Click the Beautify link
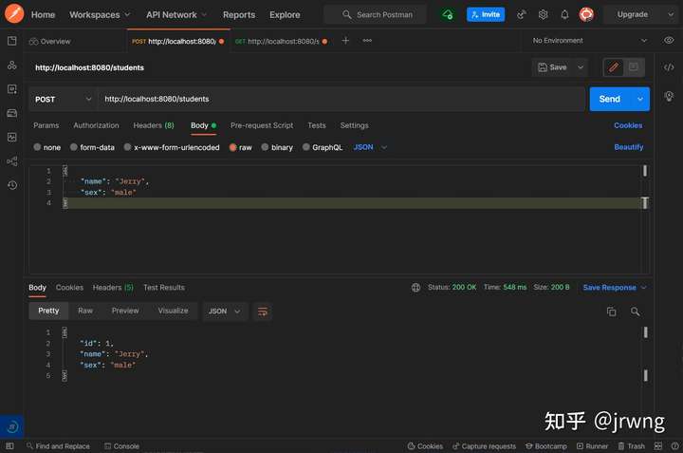Viewport: 683px width, 453px height. (x=629, y=147)
